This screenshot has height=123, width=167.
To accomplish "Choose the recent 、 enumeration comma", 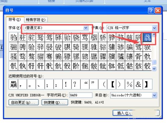I will (x=40, y=84).
